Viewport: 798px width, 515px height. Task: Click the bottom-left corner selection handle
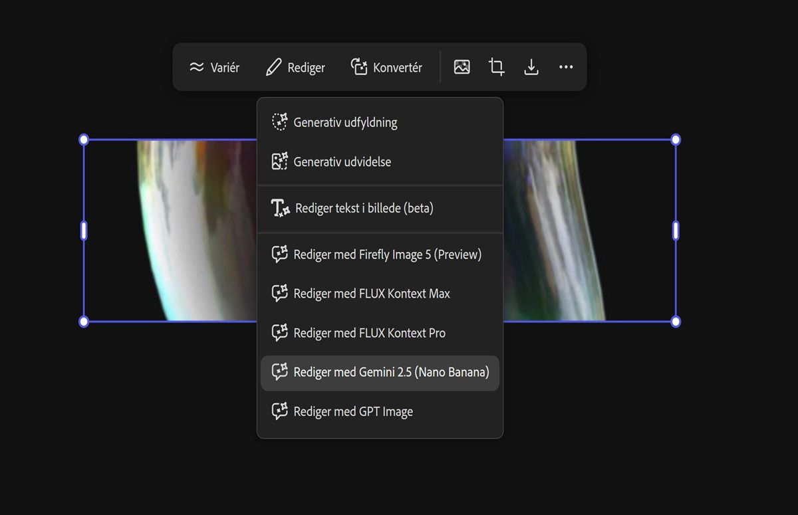tap(84, 322)
